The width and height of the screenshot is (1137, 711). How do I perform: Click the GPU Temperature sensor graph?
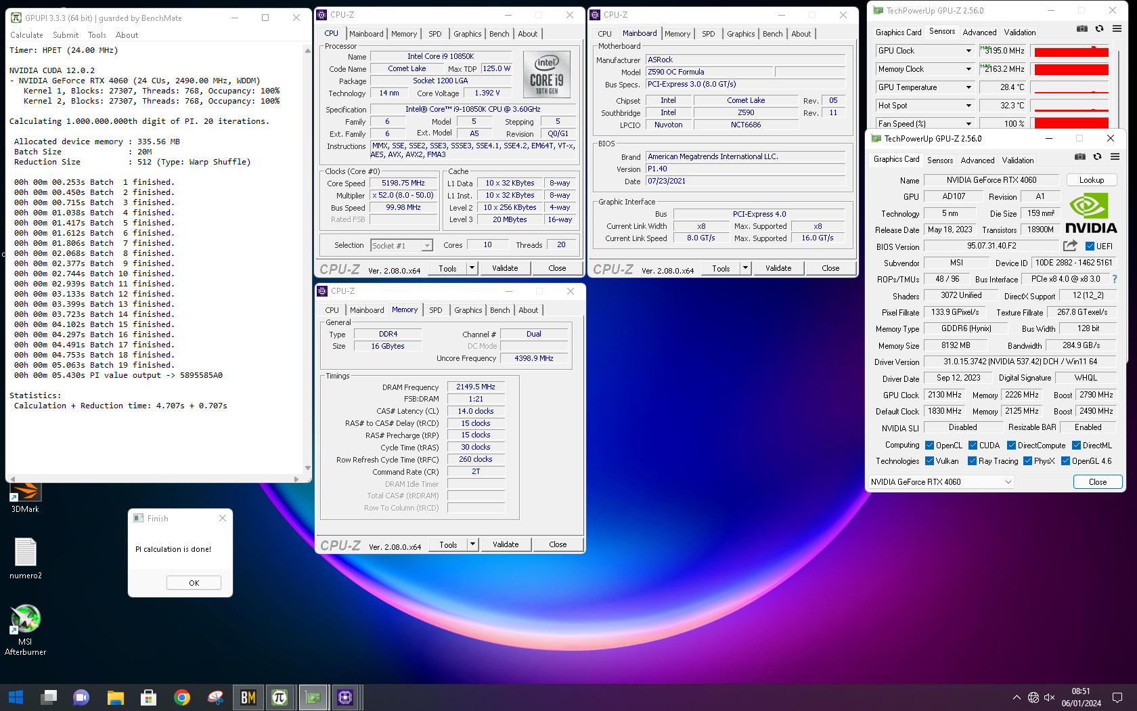[x=1071, y=87]
